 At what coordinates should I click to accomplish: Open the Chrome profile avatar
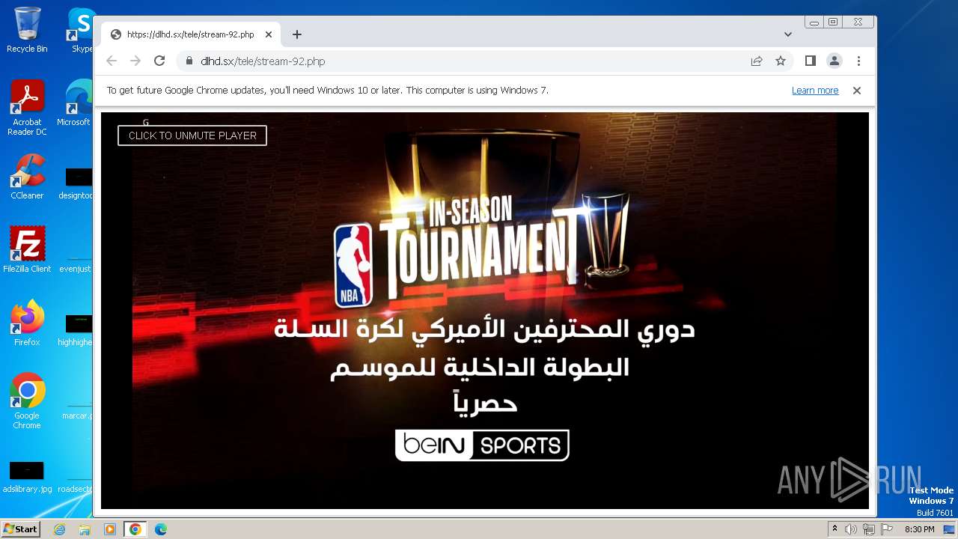pos(835,61)
